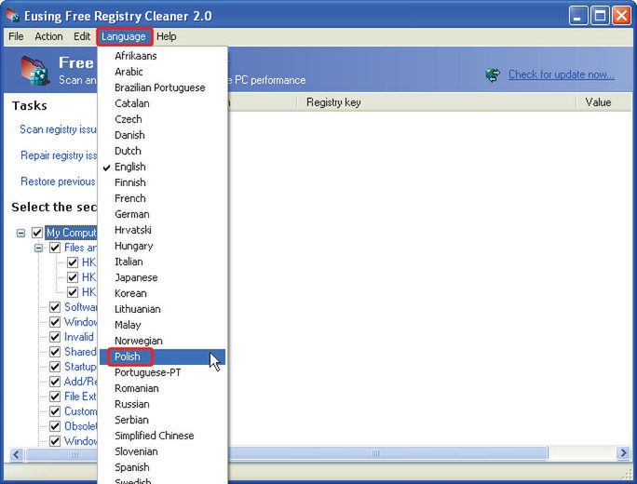Choose Hrvatski from the menu

pos(162,230)
